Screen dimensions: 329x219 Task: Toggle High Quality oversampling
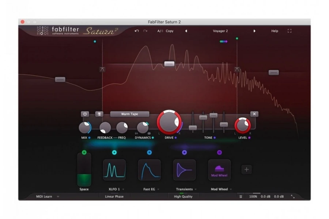(183, 197)
